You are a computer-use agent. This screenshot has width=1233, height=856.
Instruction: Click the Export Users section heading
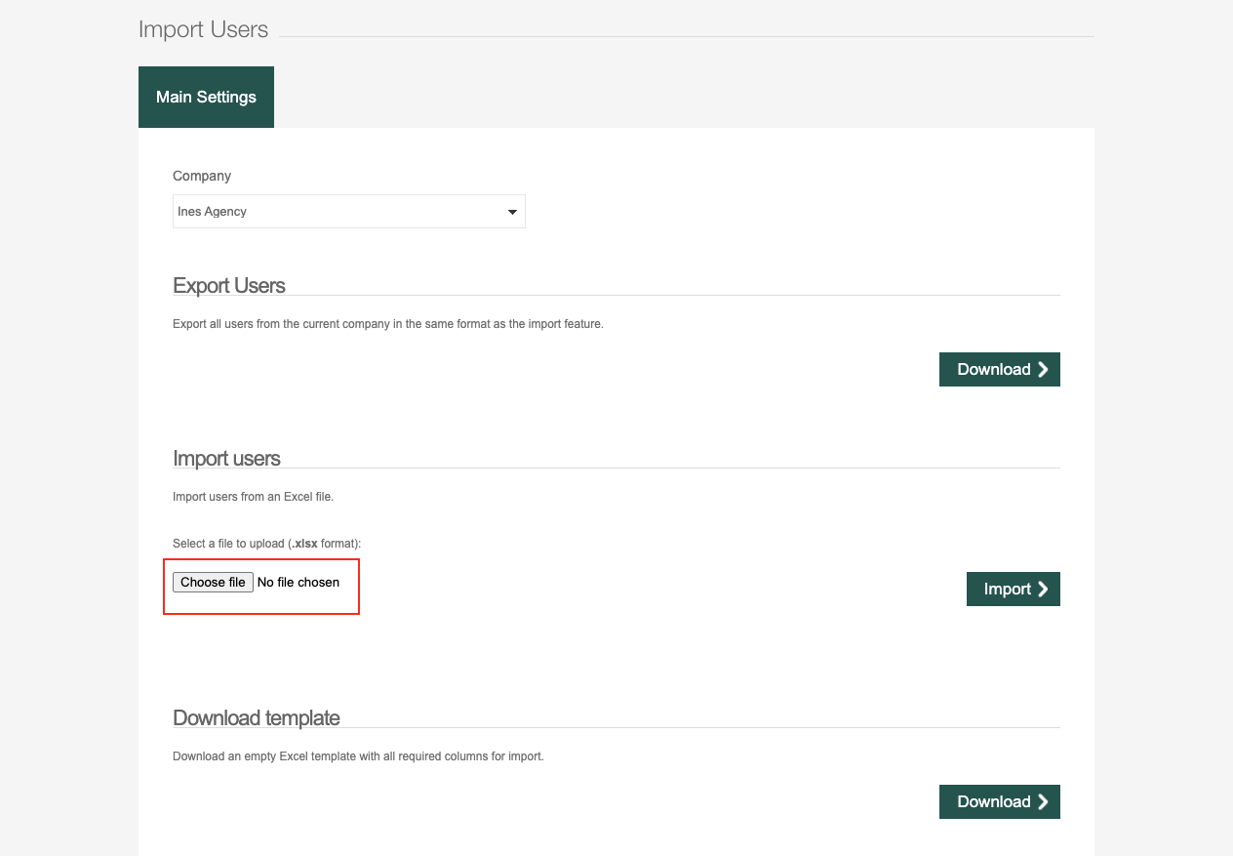pos(229,285)
